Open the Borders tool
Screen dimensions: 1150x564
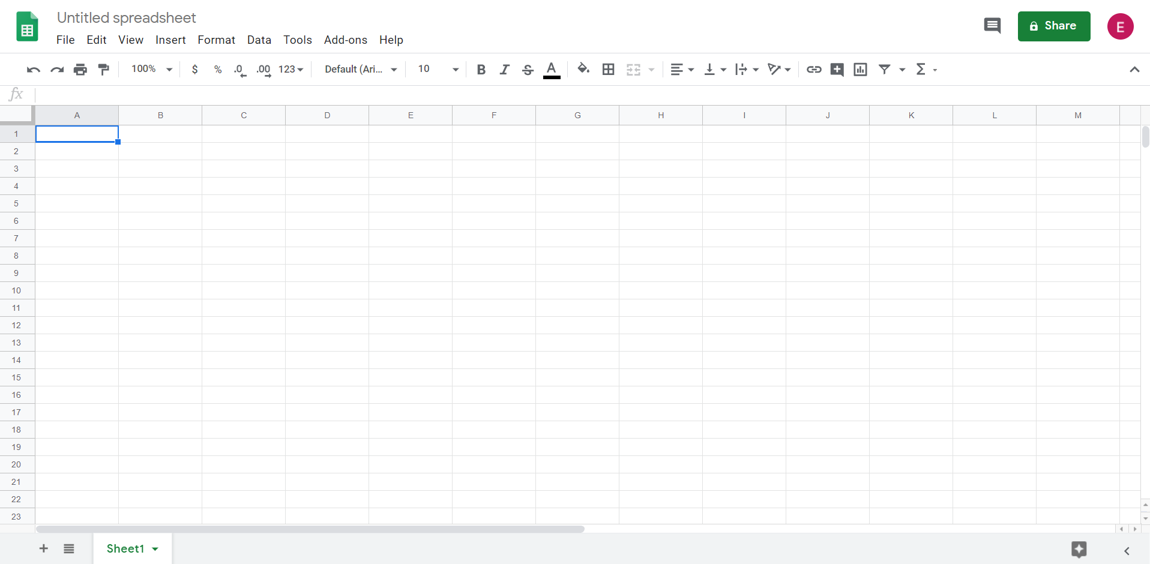click(x=608, y=70)
